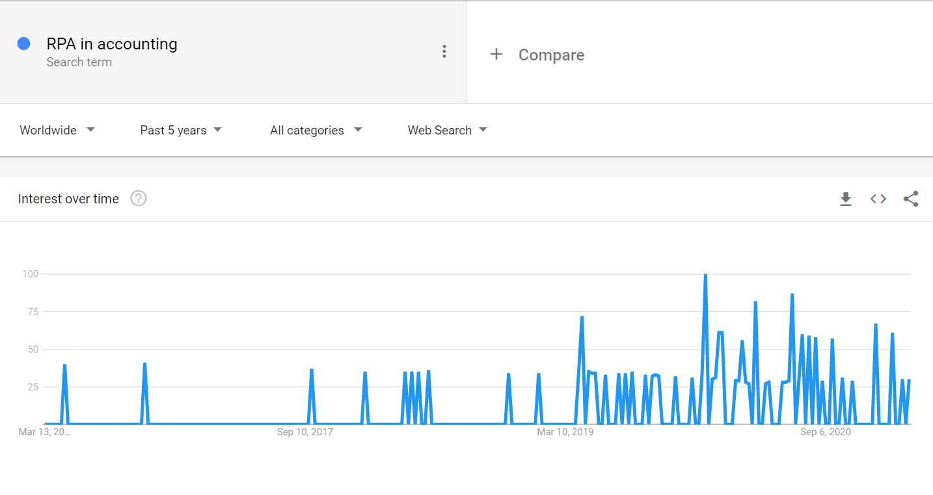The height and width of the screenshot is (495, 933).
Task: Click the Sep 10, 2017 axis label
Action: point(305,432)
